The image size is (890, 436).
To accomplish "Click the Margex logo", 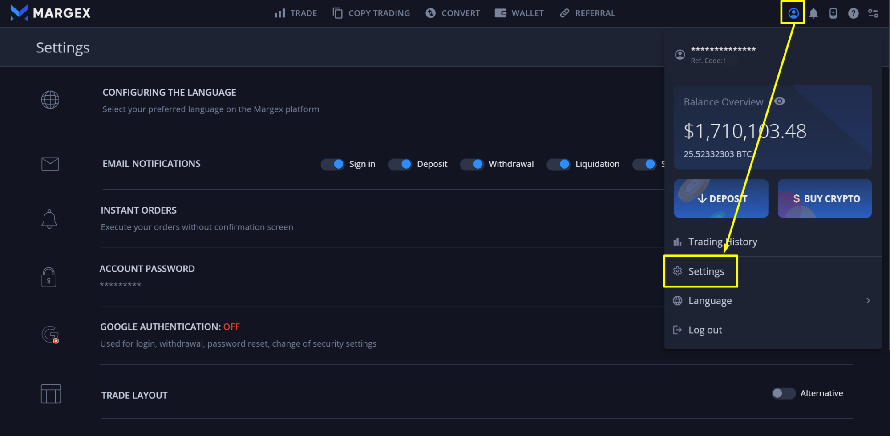I will coord(50,13).
